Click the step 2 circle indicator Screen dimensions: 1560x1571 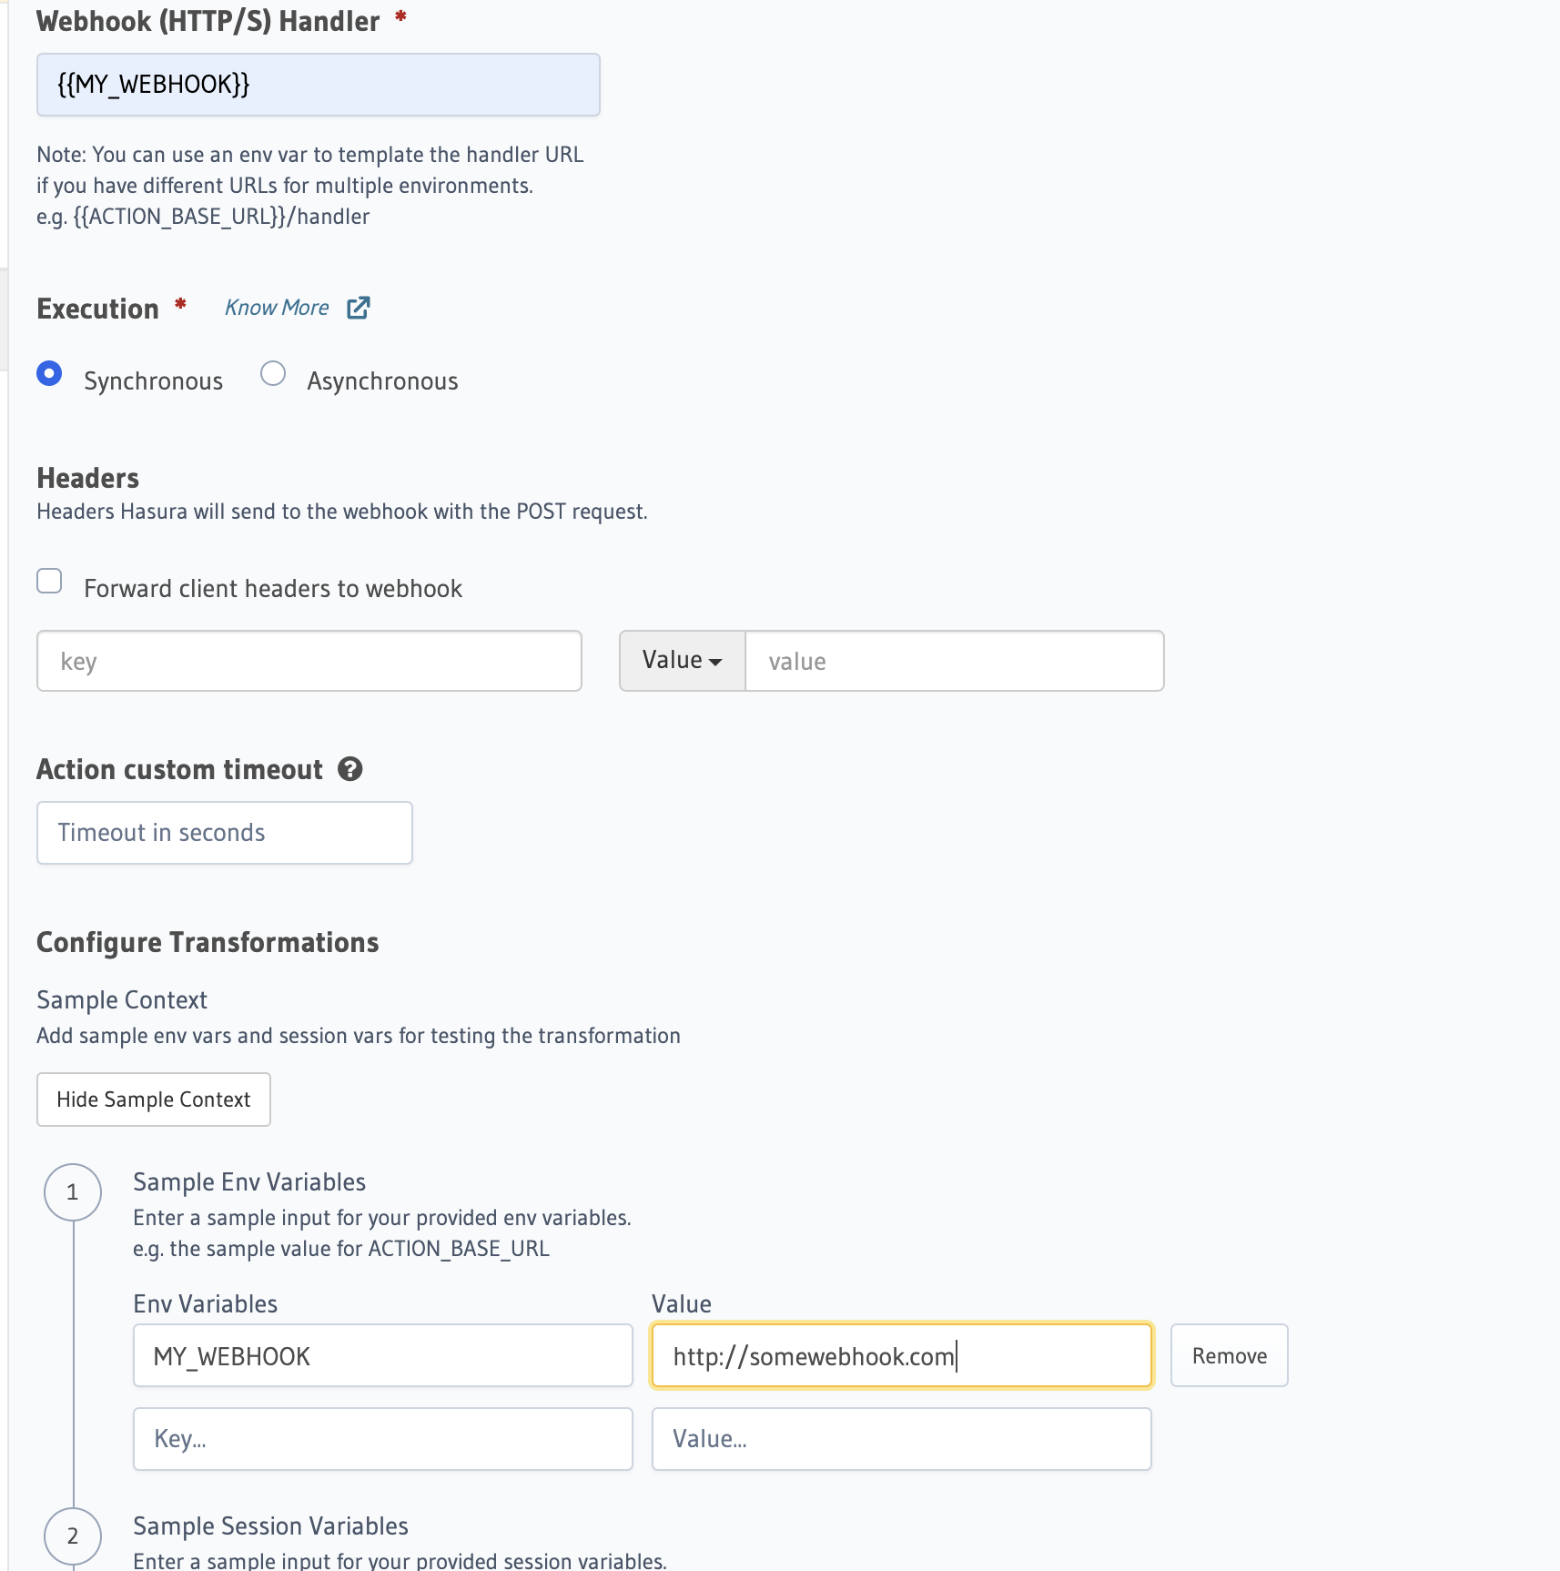click(75, 1536)
